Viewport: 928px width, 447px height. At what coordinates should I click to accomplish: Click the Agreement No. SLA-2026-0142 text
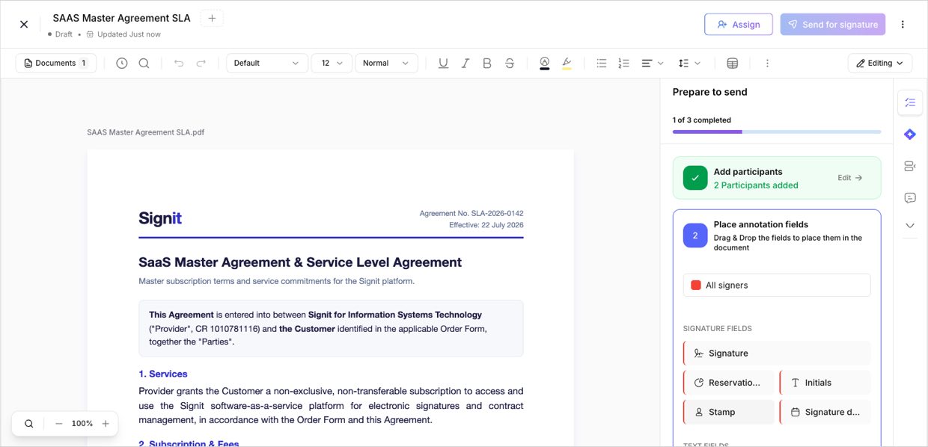pyautogui.click(x=471, y=213)
